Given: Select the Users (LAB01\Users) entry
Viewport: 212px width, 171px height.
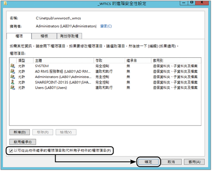Looking at the screenshot, I should [105, 87].
